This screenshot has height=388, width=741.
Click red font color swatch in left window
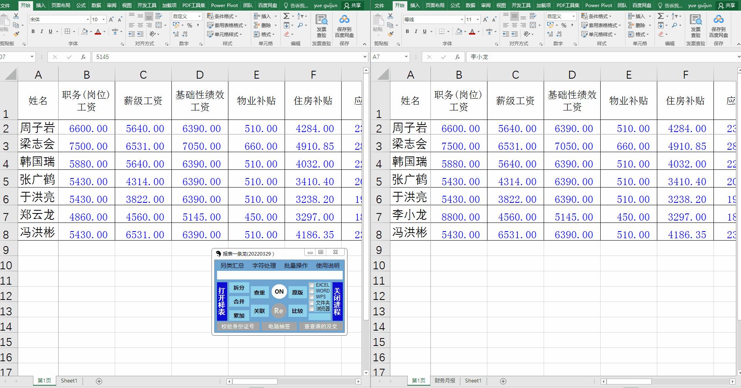click(x=98, y=32)
